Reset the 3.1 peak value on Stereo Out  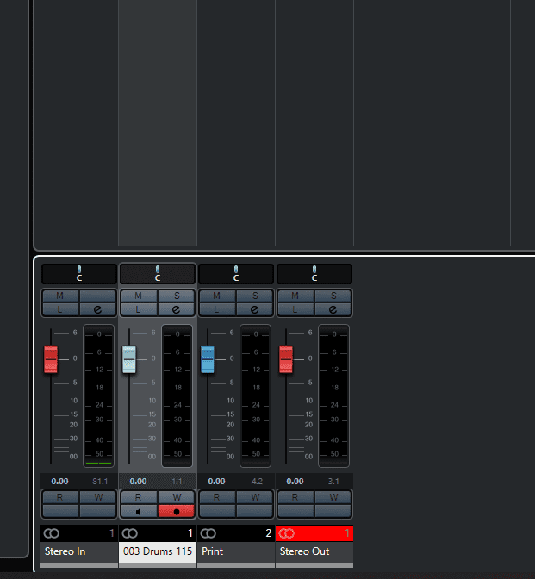tap(333, 481)
